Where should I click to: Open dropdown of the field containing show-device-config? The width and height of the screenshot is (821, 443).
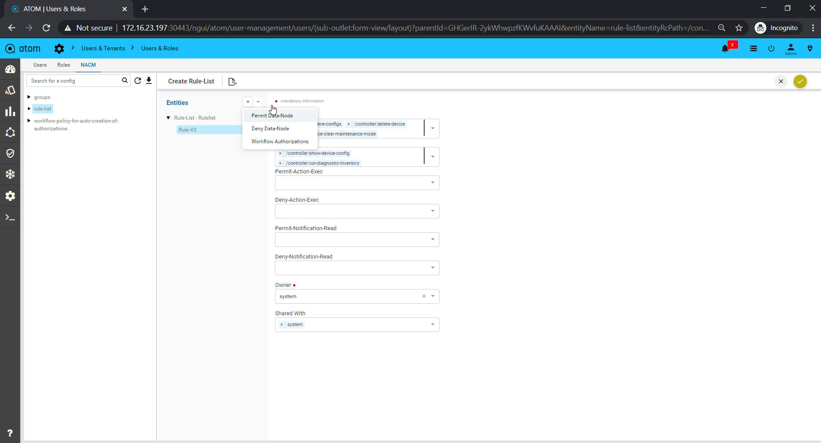[433, 157]
